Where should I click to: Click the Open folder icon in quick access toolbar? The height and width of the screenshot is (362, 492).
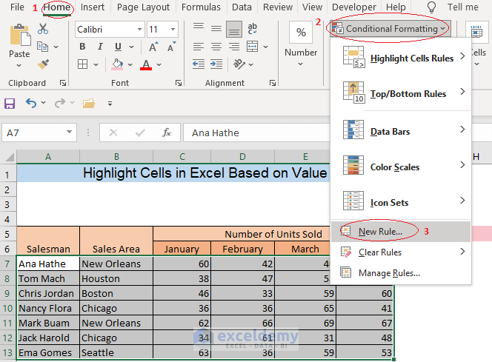(89, 104)
